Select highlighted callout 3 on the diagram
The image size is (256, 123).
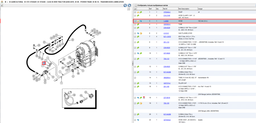coord(44,63)
